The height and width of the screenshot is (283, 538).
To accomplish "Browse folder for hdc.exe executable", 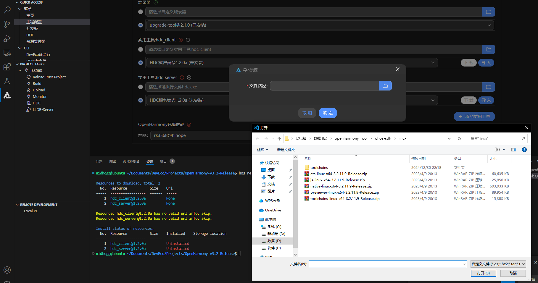I will (488, 87).
